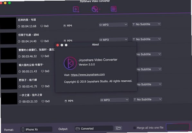Click duration 00:03:21.53

click(x=30, y=102)
